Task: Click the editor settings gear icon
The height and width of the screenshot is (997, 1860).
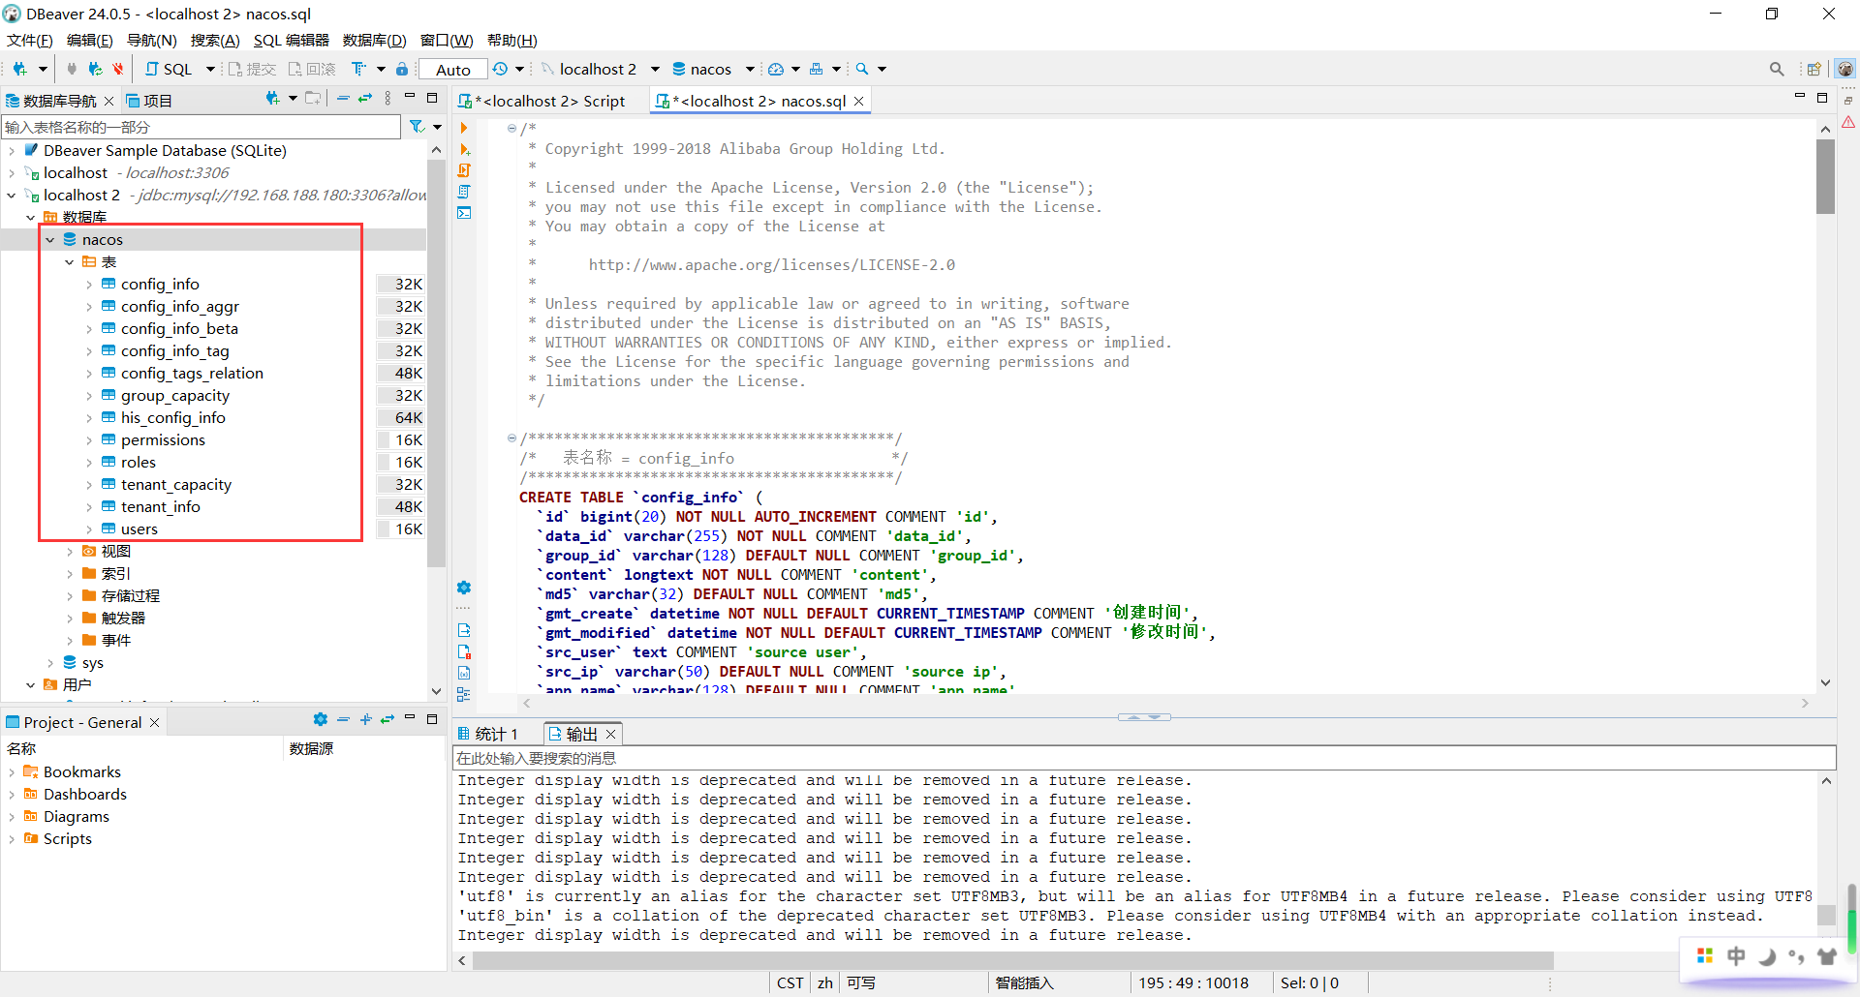Action: (464, 588)
